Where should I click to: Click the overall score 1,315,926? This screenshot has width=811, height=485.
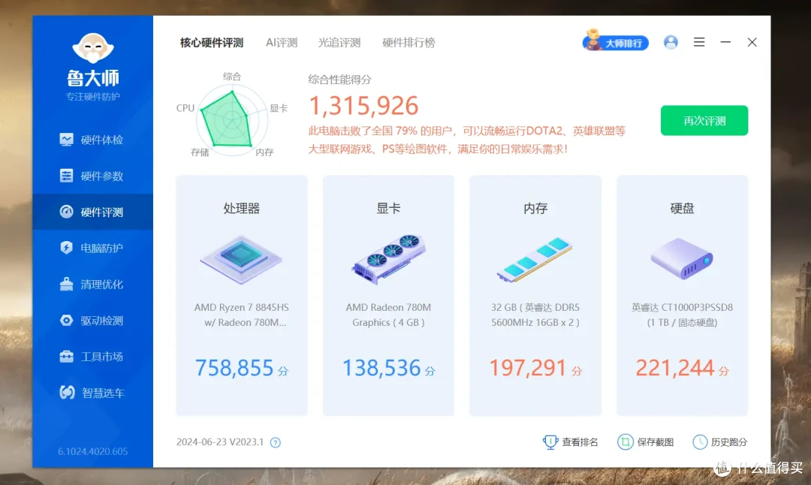(363, 106)
